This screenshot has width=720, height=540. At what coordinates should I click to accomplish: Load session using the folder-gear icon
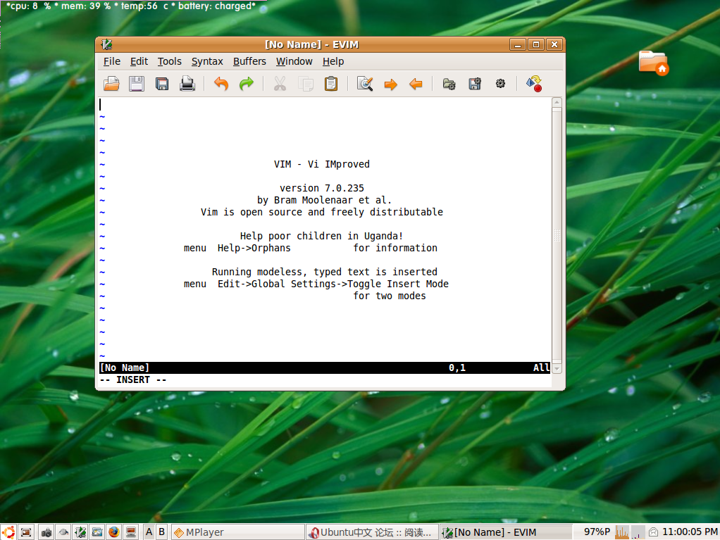pyautogui.click(x=449, y=84)
